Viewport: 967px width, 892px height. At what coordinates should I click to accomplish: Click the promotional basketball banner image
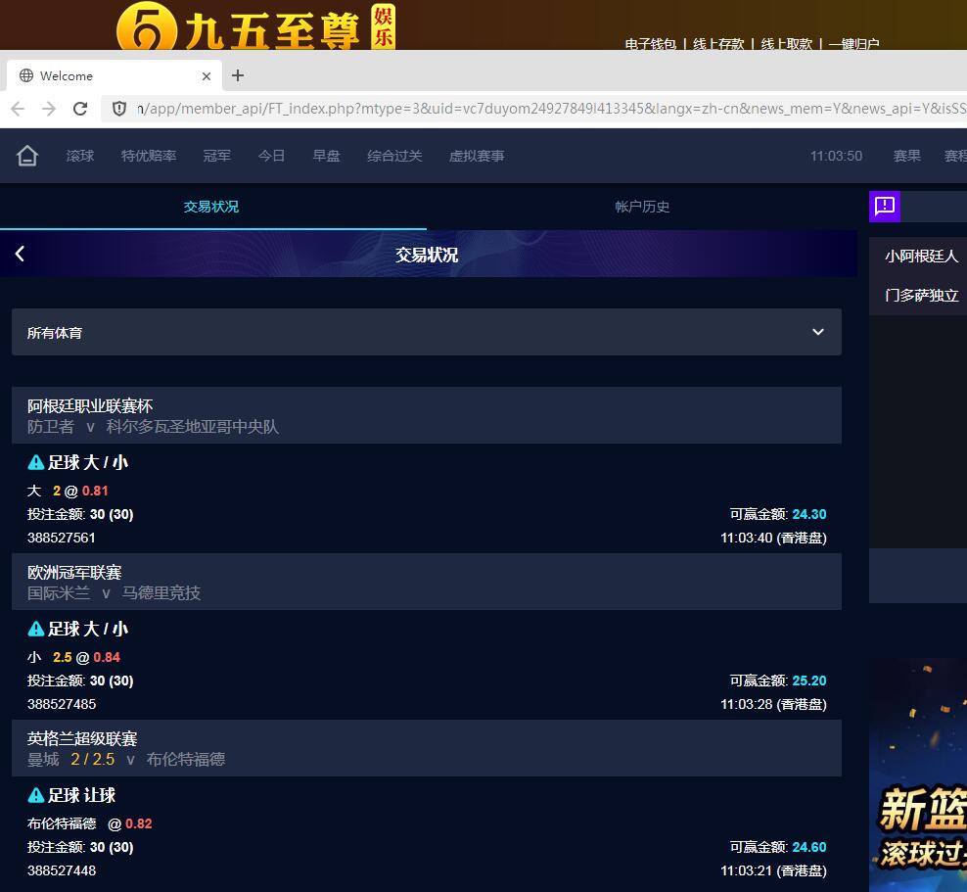click(x=918, y=775)
